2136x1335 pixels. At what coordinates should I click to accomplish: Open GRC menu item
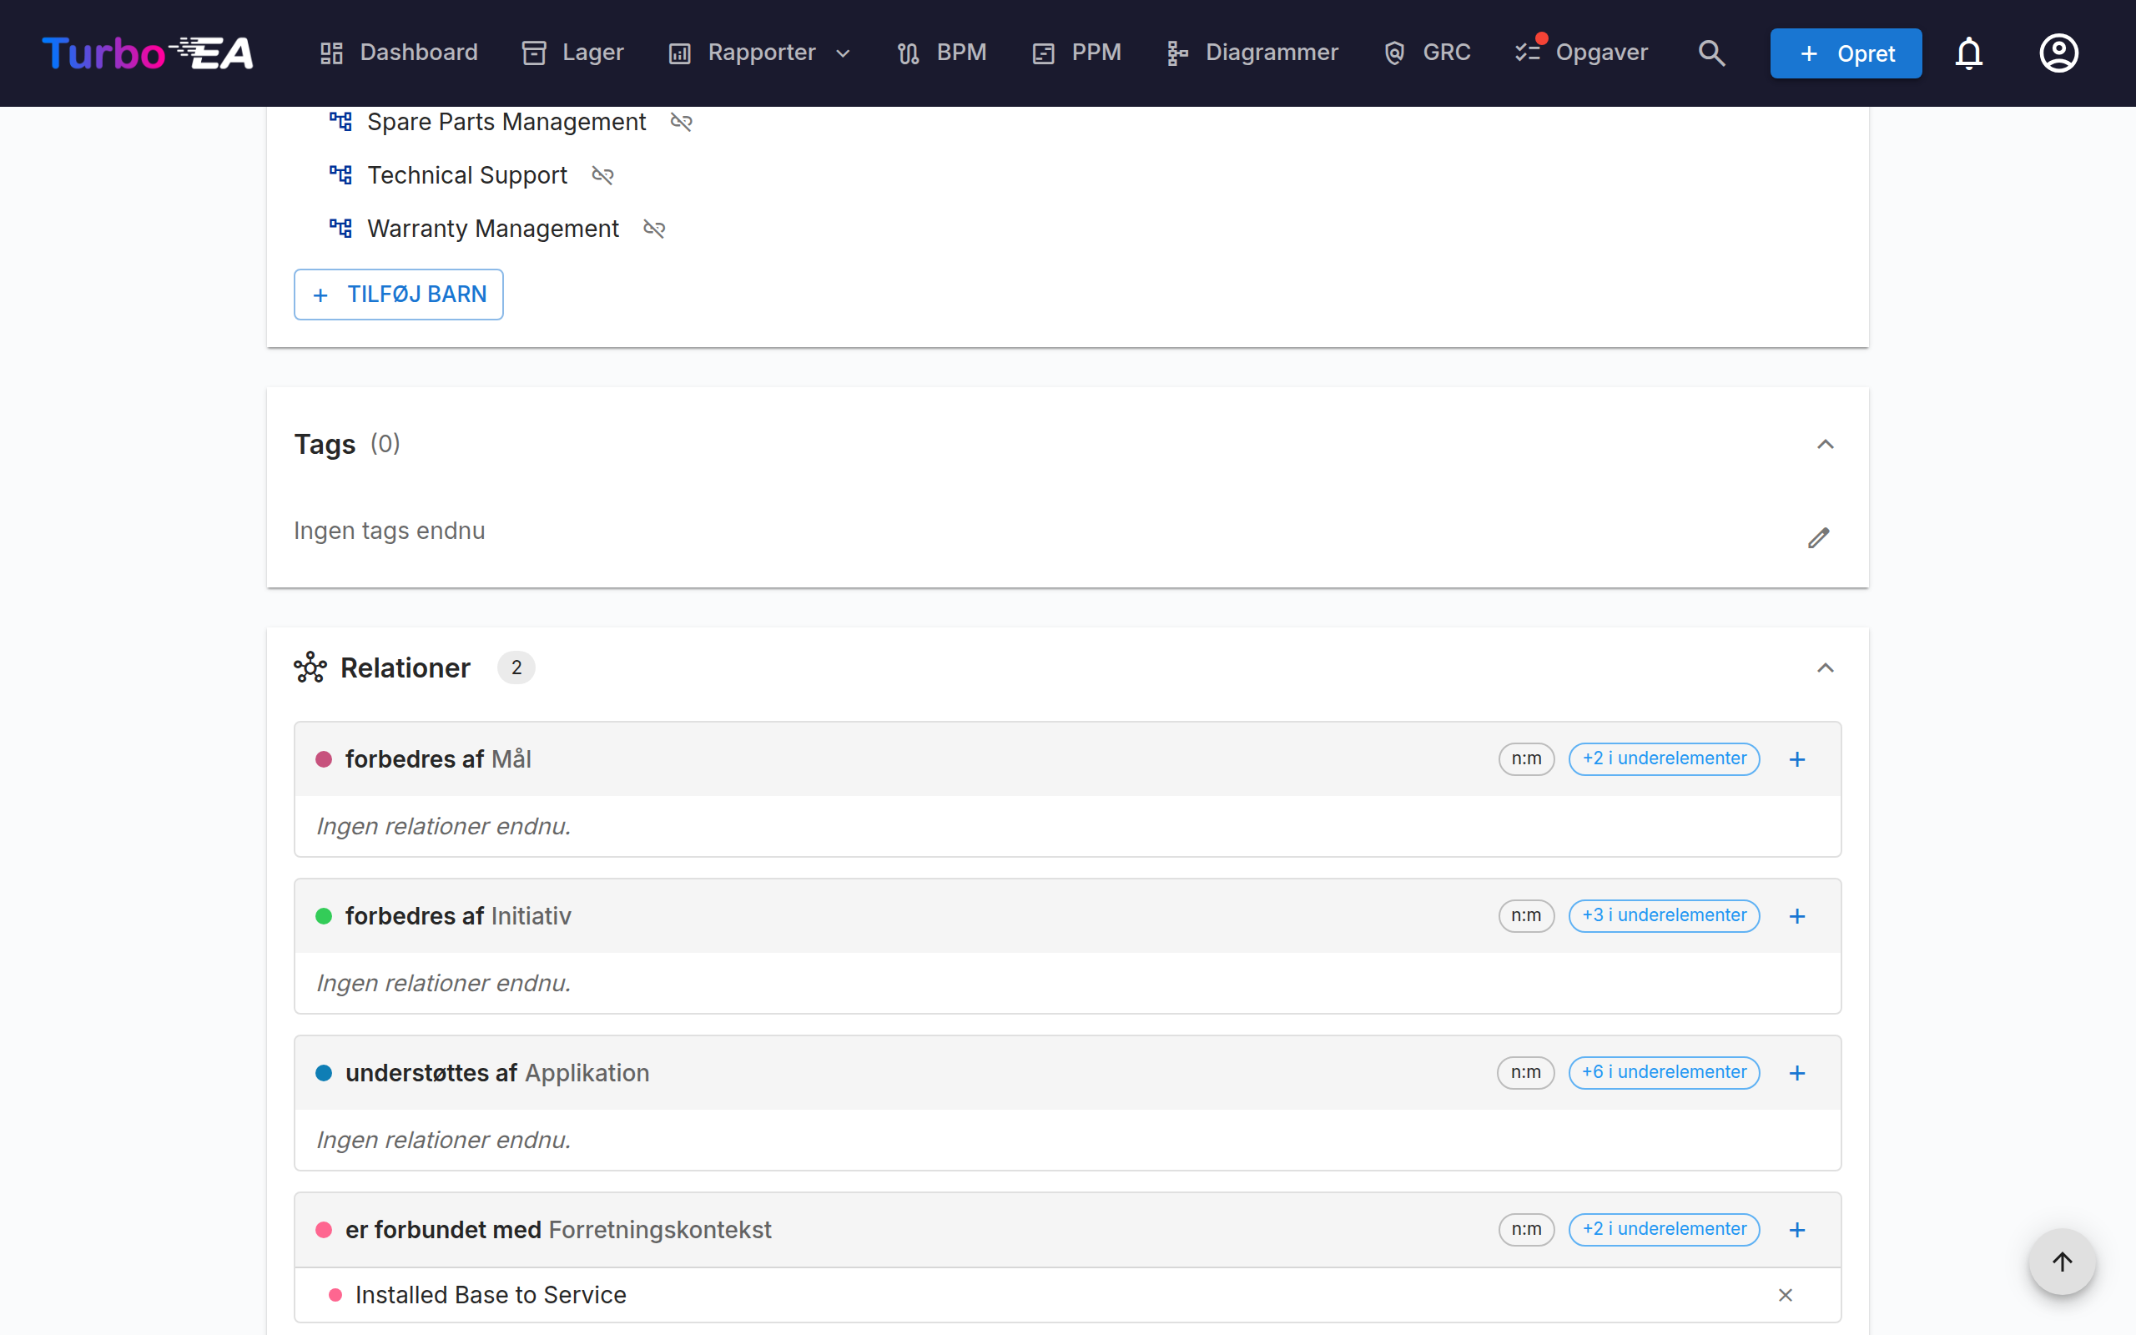pyautogui.click(x=1426, y=53)
